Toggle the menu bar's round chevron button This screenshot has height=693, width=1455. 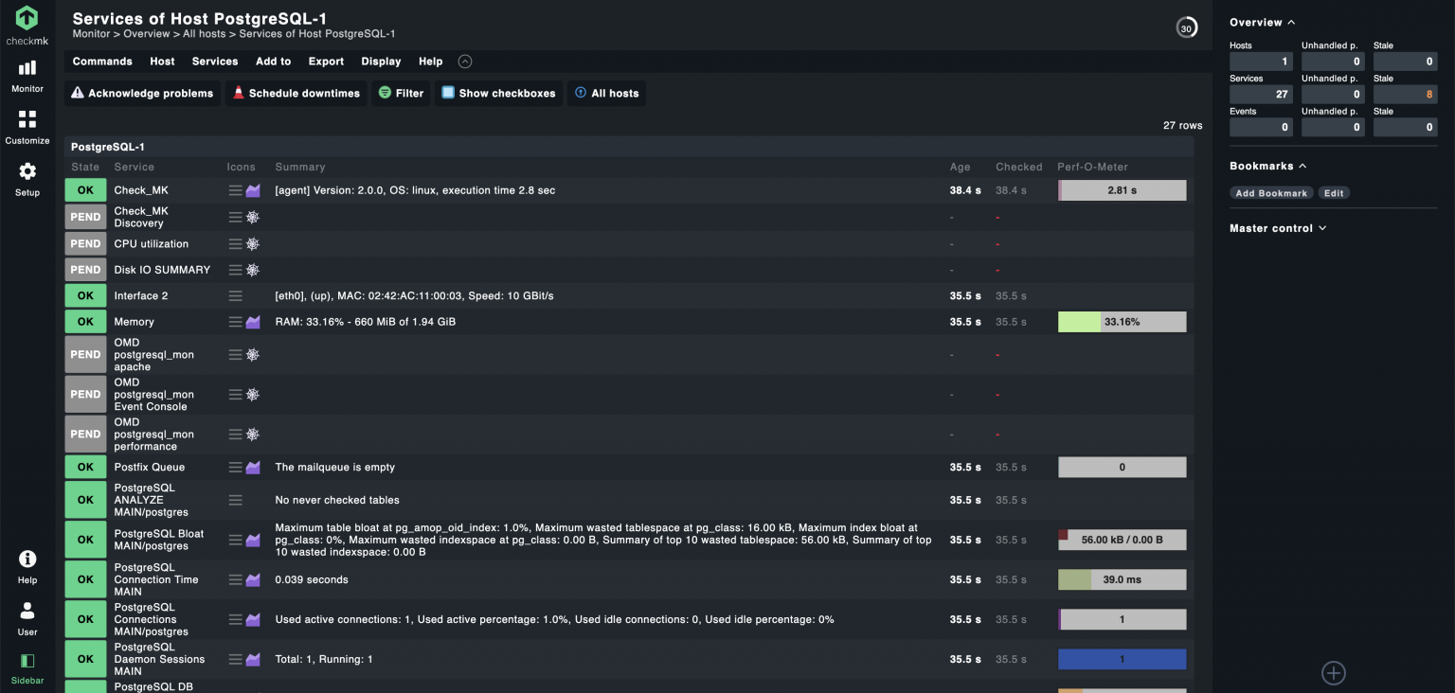pyautogui.click(x=464, y=62)
